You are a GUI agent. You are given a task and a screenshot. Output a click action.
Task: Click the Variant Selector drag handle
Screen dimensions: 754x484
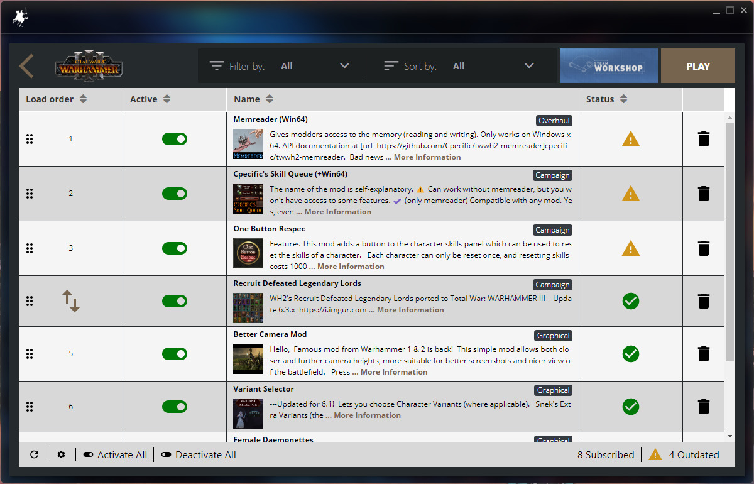30,407
